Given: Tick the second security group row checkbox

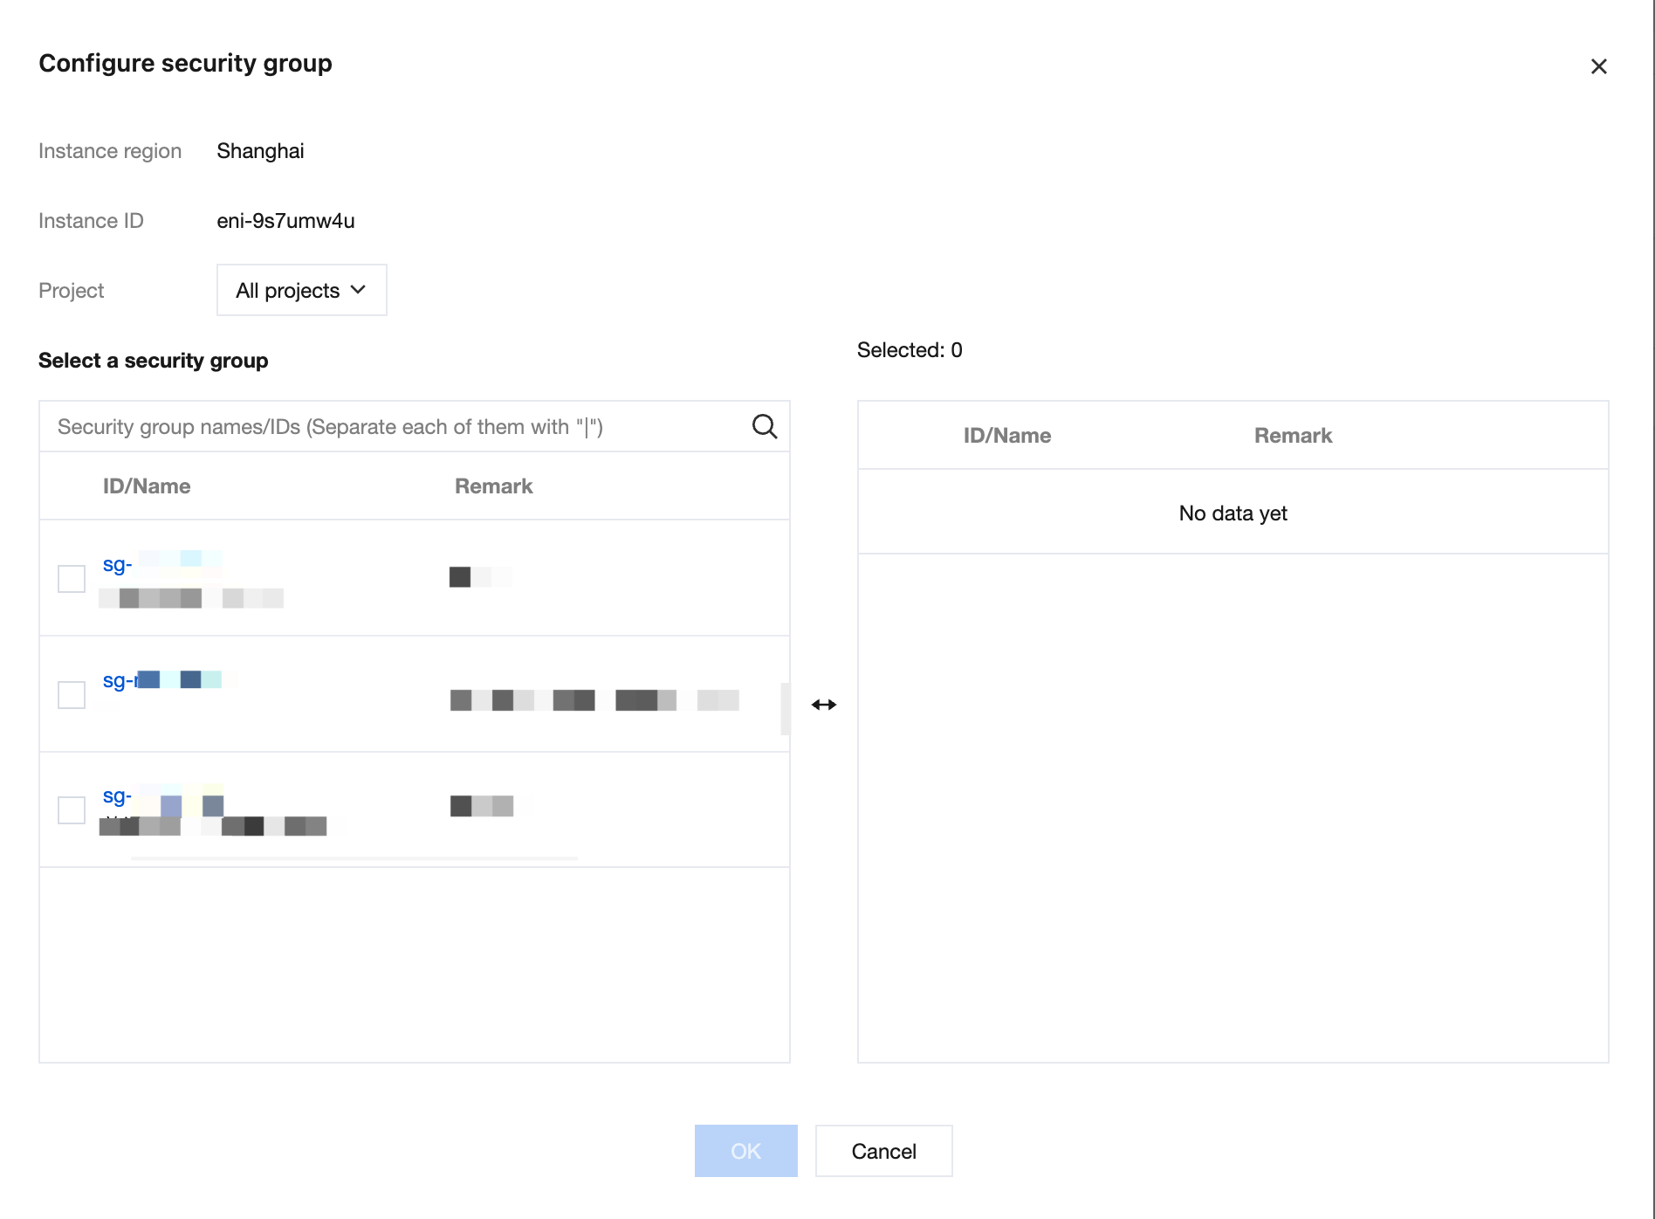Looking at the screenshot, I should [x=72, y=695].
